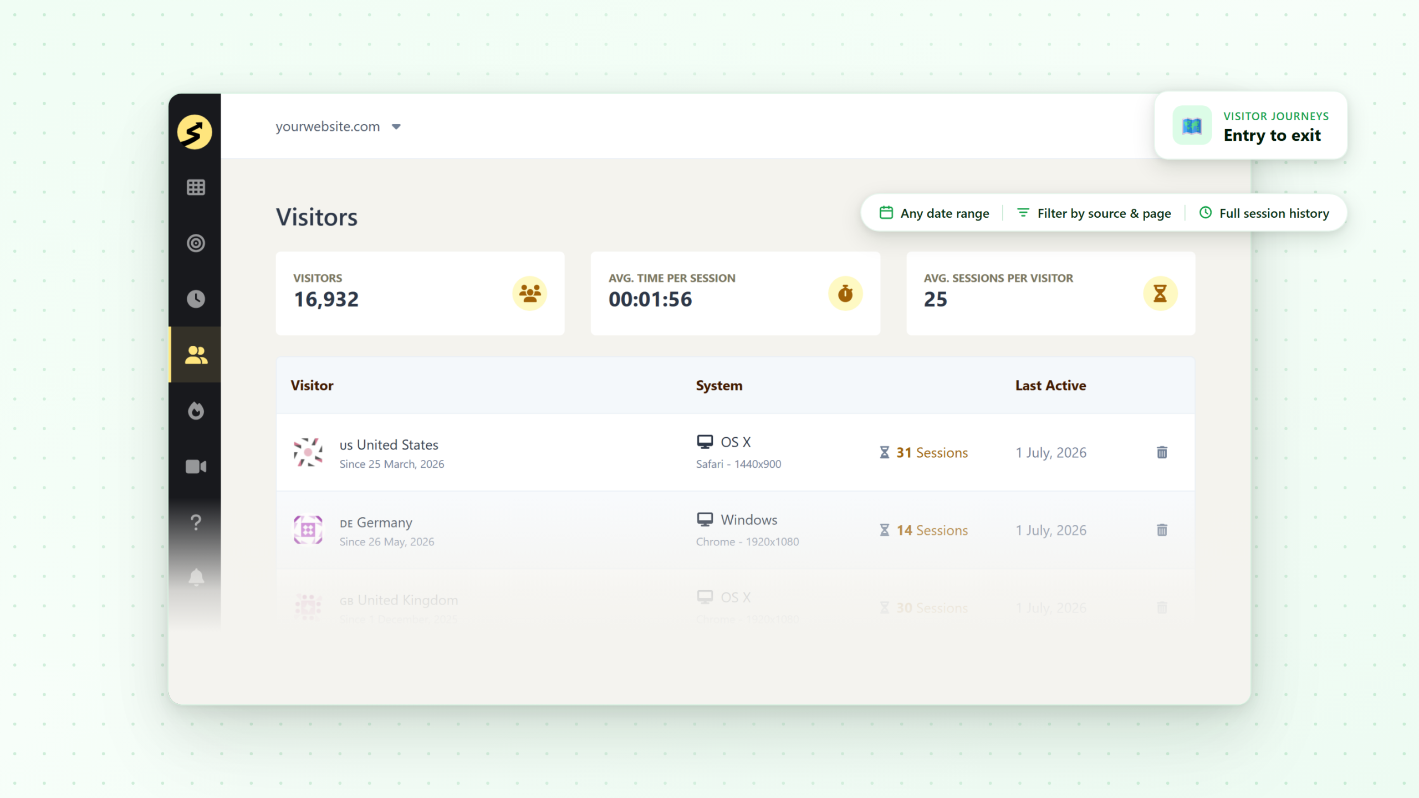Open the help question mark icon

click(196, 522)
